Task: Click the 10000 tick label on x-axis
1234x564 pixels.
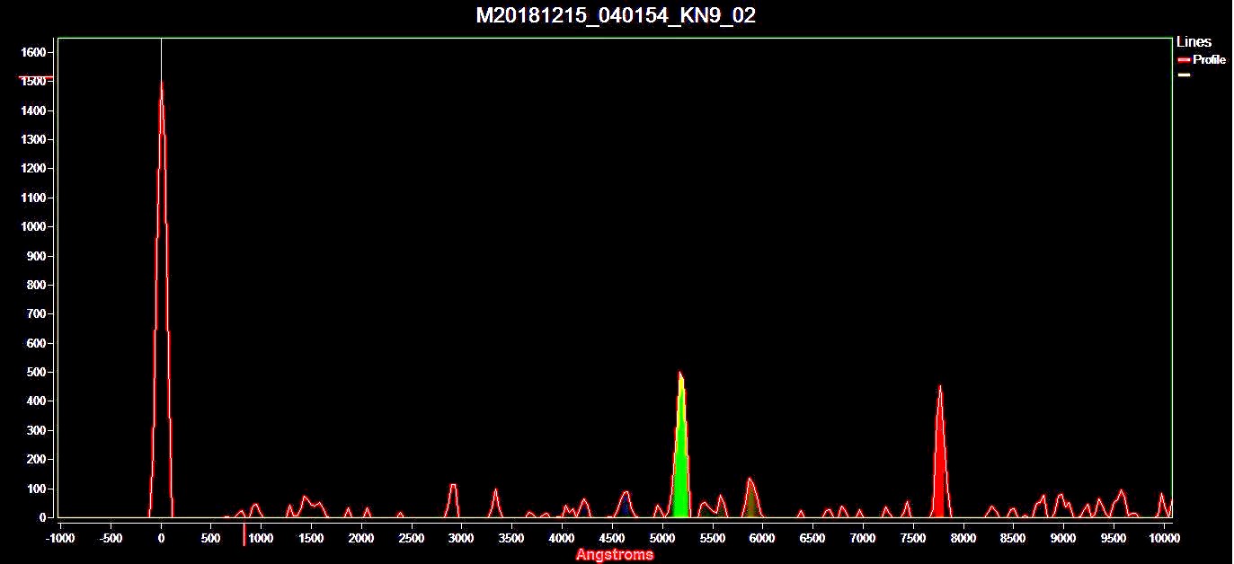Action: (1163, 538)
